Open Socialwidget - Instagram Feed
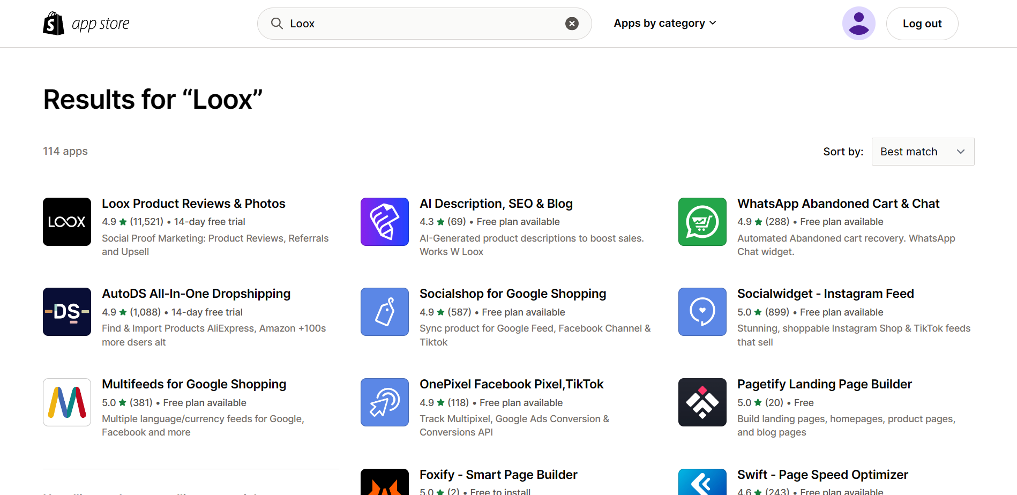 pyautogui.click(x=826, y=294)
